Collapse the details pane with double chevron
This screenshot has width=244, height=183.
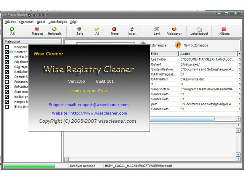(238, 125)
